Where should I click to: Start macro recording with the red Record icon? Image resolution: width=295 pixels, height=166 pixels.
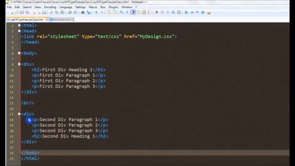click(x=157, y=12)
